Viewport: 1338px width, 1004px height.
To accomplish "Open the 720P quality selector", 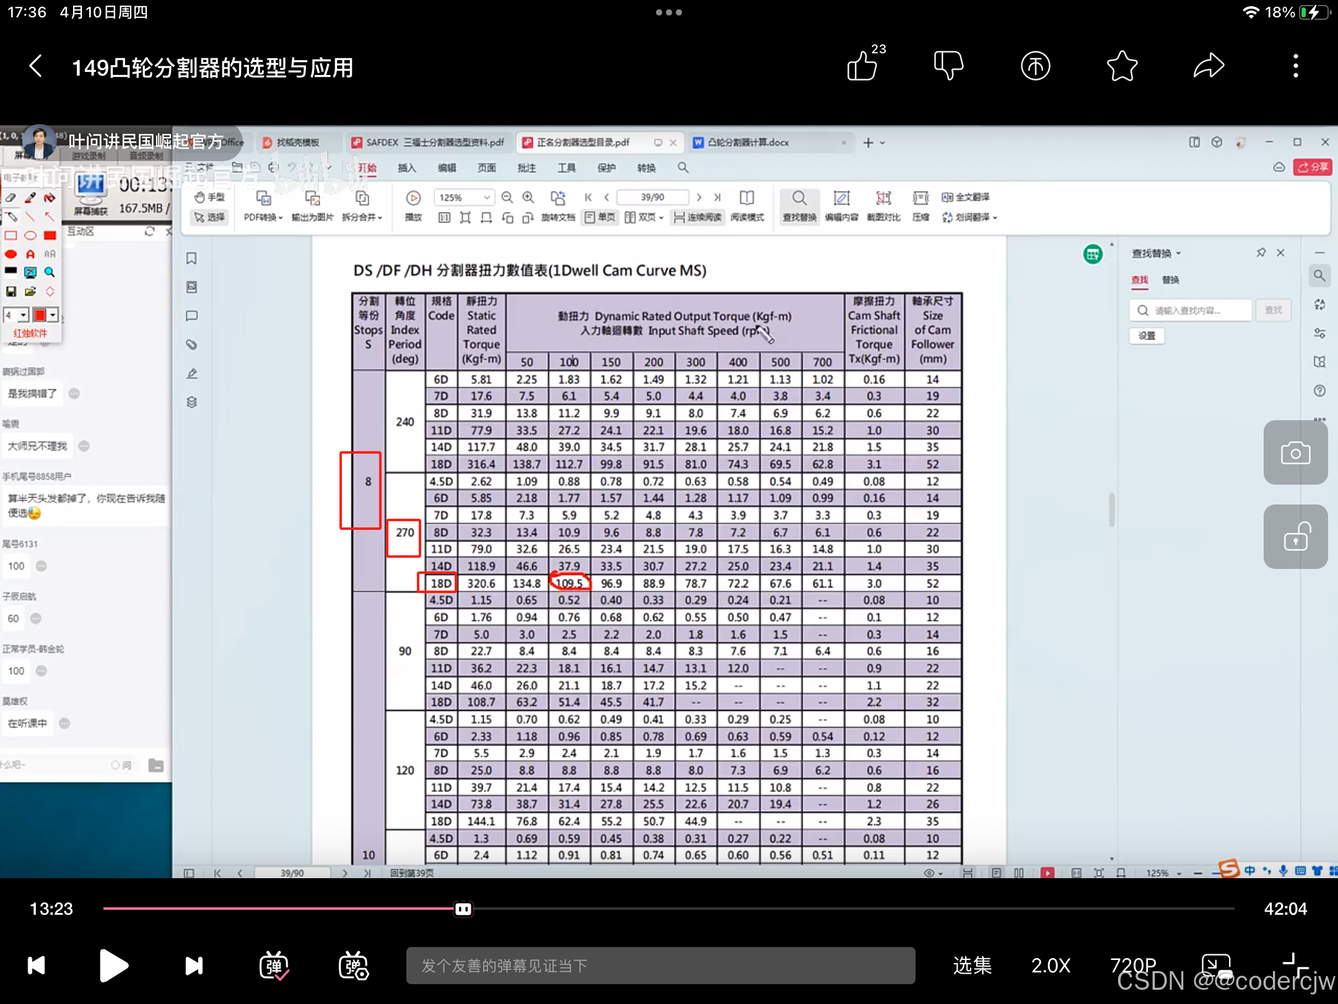I will 1133,966.
